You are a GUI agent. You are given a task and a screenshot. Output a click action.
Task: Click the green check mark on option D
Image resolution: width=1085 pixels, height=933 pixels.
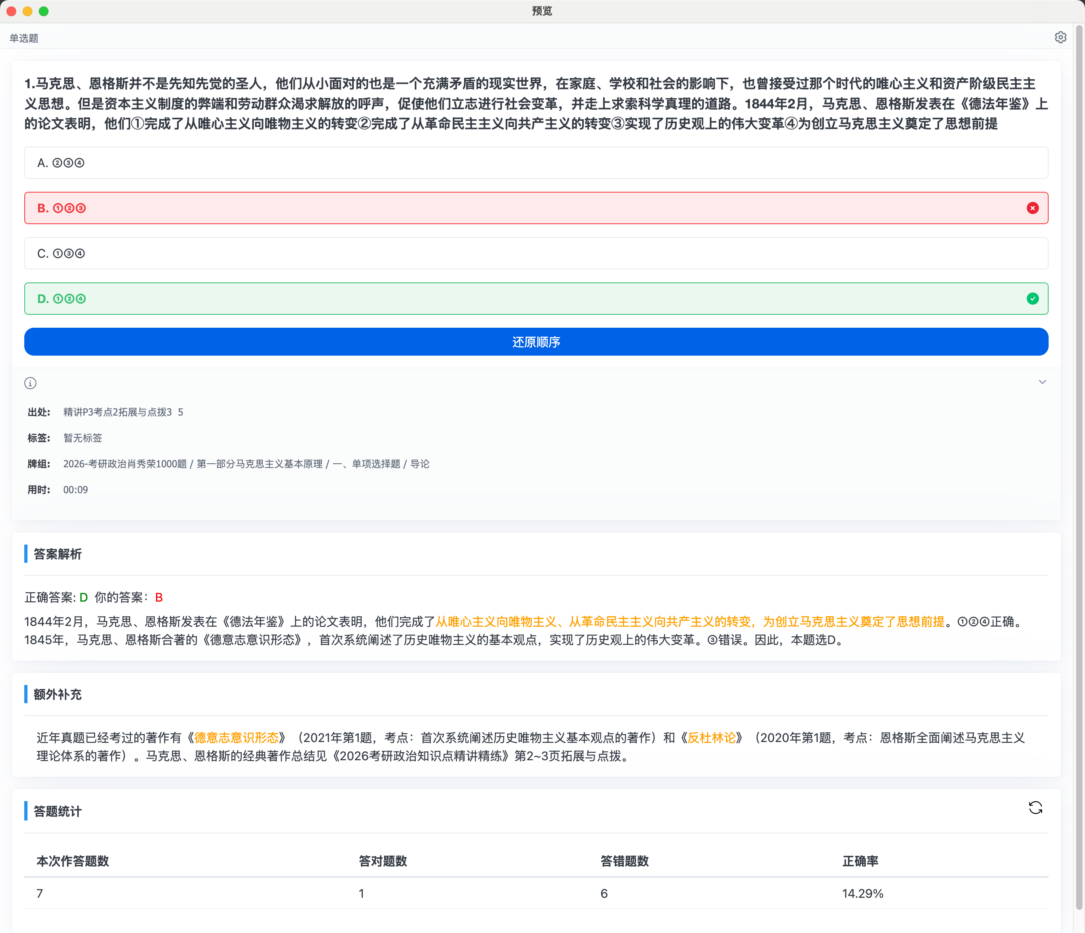click(1032, 299)
